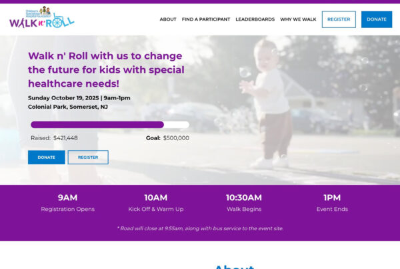Go to Leaderboards
Image resolution: width=400 pixels, height=269 pixels.
[255, 19]
